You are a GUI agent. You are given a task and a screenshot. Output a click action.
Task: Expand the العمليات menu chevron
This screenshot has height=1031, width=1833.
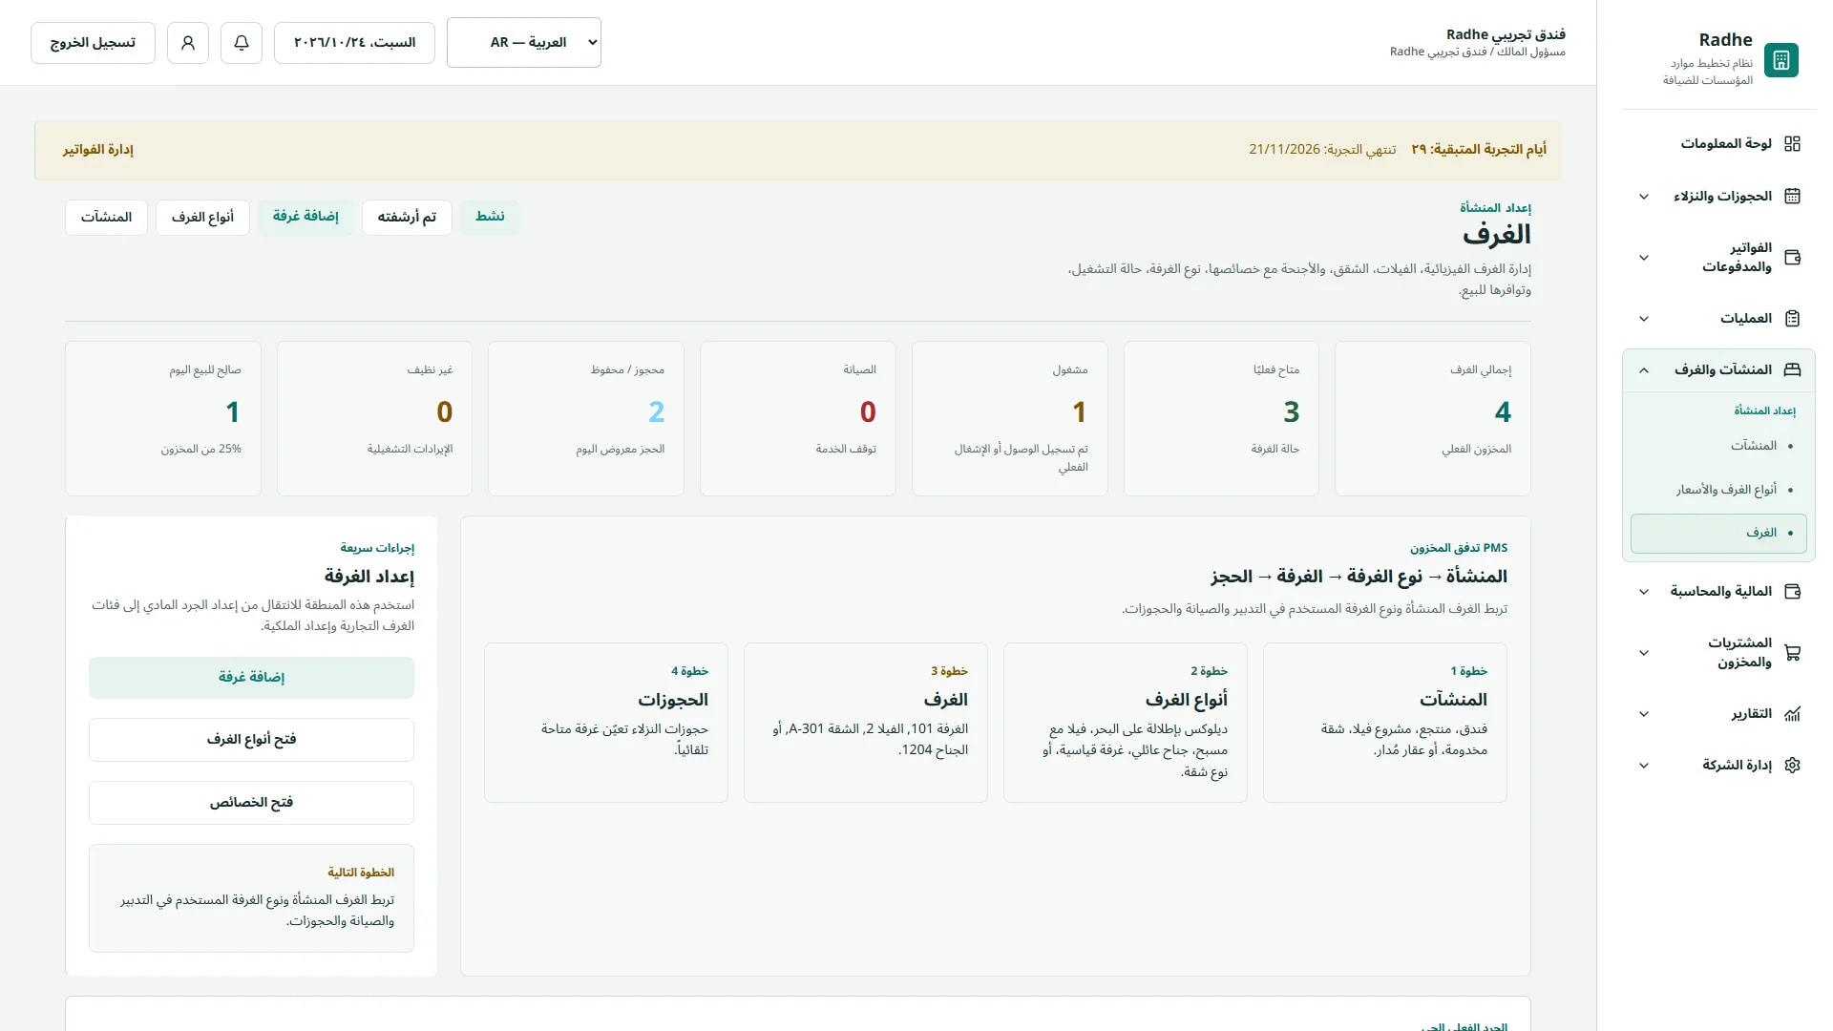1644,319
